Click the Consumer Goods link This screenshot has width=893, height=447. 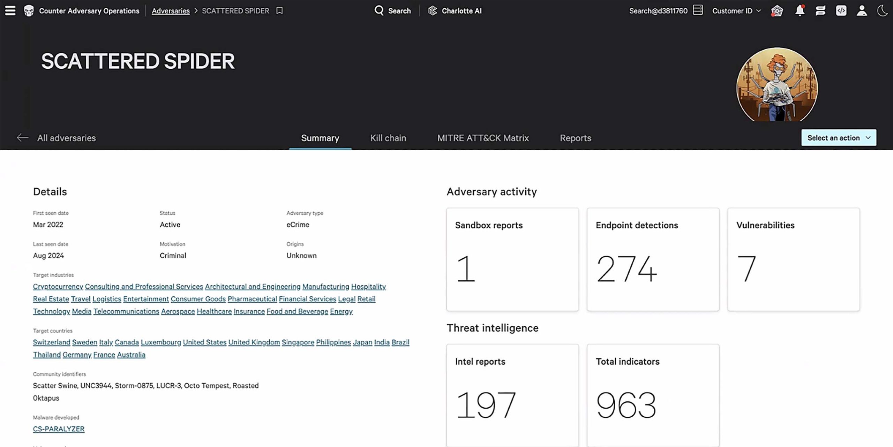pyautogui.click(x=198, y=299)
